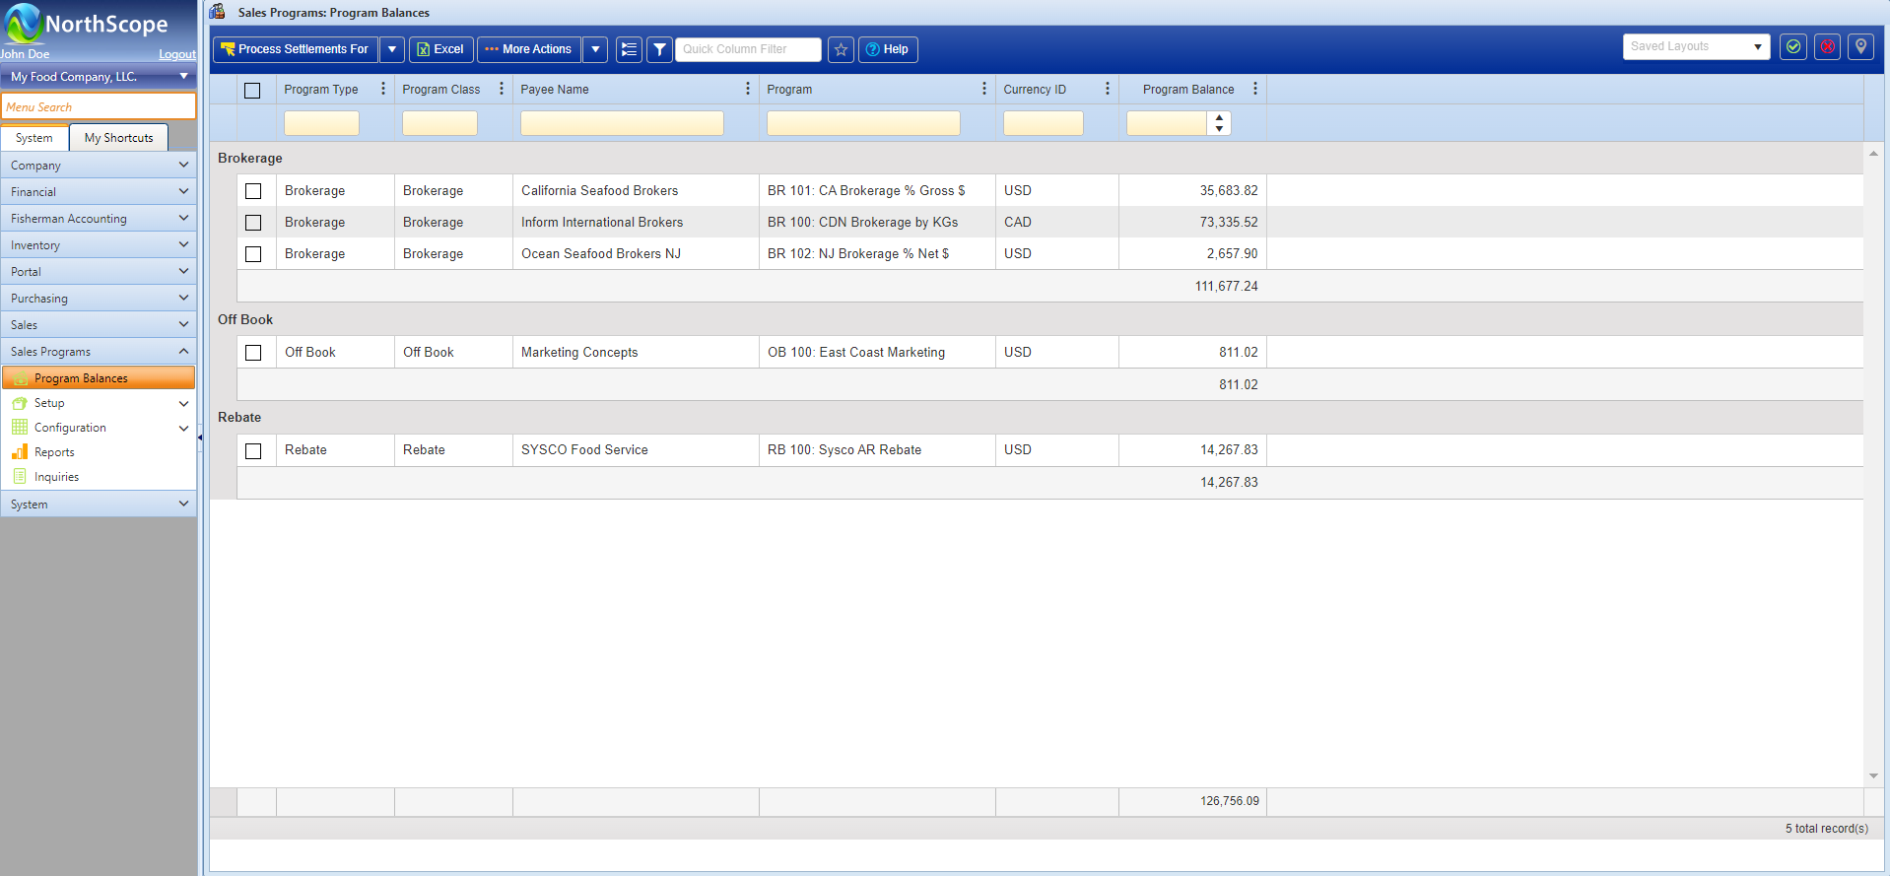Click the map pin icon in toolbar
The image size is (1890, 876).
pyautogui.click(x=1860, y=46)
